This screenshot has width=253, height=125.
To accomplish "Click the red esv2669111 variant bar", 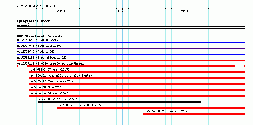I will (x=131, y=66).
